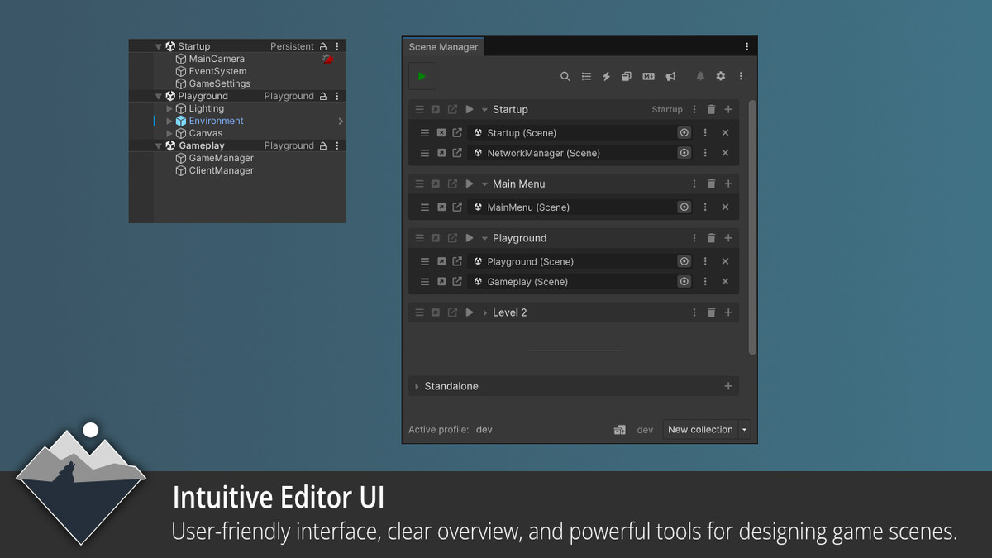Click the lightning bolt icon in the toolbar
The image size is (992, 558).
click(x=606, y=75)
